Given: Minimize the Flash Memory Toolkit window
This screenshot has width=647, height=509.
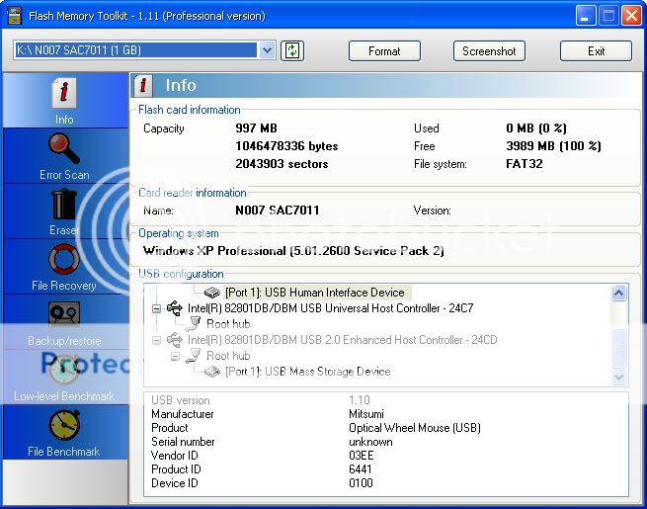Looking at the screenshot, I should pos(588,15).
